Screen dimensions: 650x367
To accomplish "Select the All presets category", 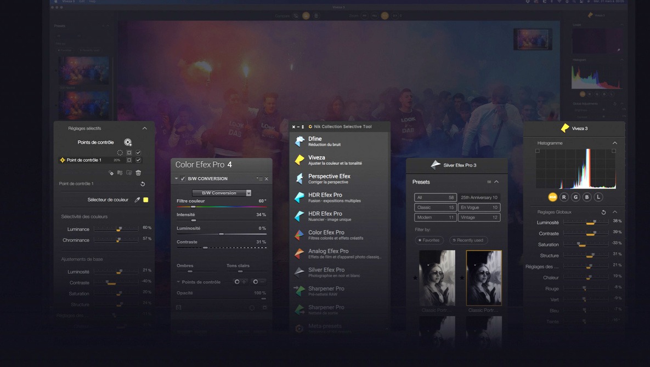I will [x=436, y=197].
